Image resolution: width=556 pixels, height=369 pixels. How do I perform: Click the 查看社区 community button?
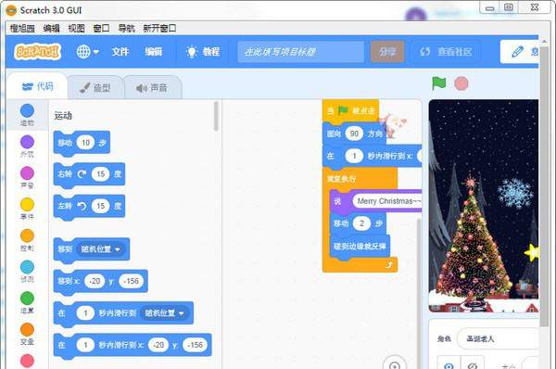pos(446,52)
